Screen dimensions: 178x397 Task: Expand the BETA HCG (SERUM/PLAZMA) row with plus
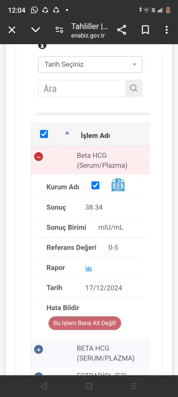[x=39, y=350]
